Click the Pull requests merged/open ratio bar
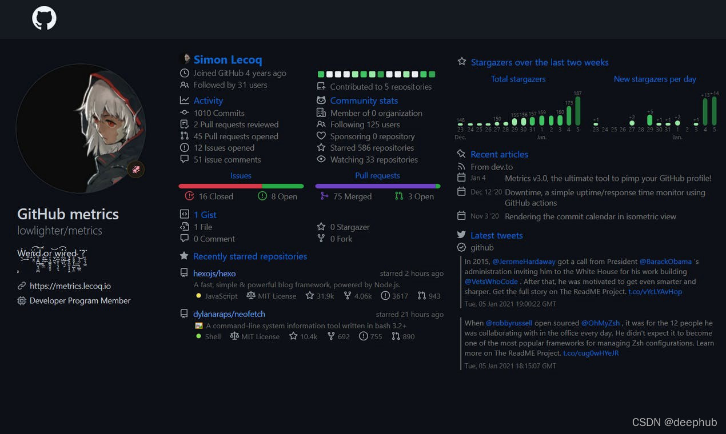 (x=378, y=186)
